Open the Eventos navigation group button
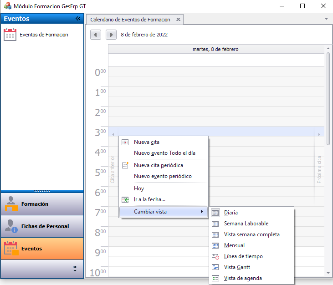The width and height of the screenshot is (333, 285). click(x=42, y=249)
